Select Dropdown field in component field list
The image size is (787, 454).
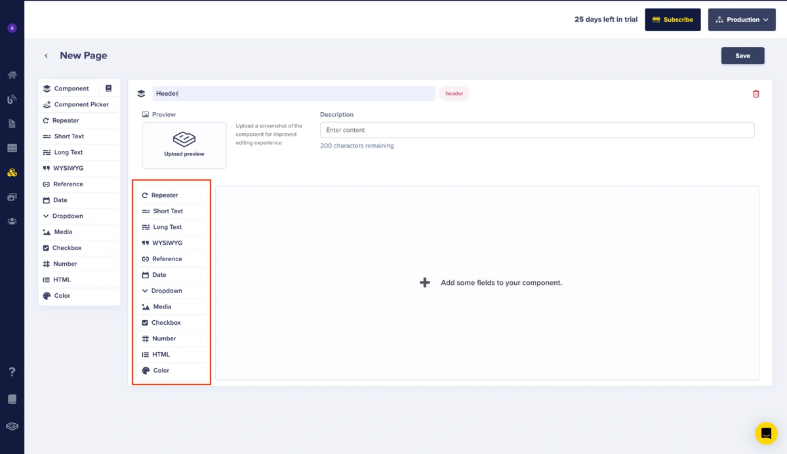pyautogui.click(x=167, y=291)
